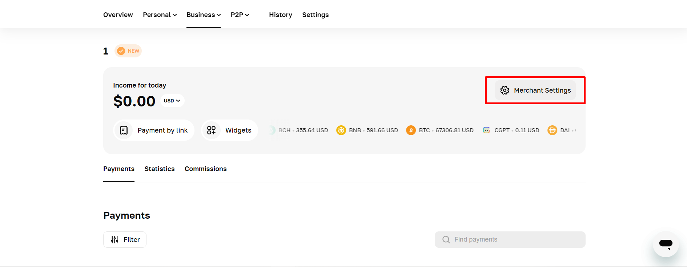Image resolution: width=687 pixels, height=267 pixels.
Task: Open the live chat support bubble
Action: click(x=666, y=244)
